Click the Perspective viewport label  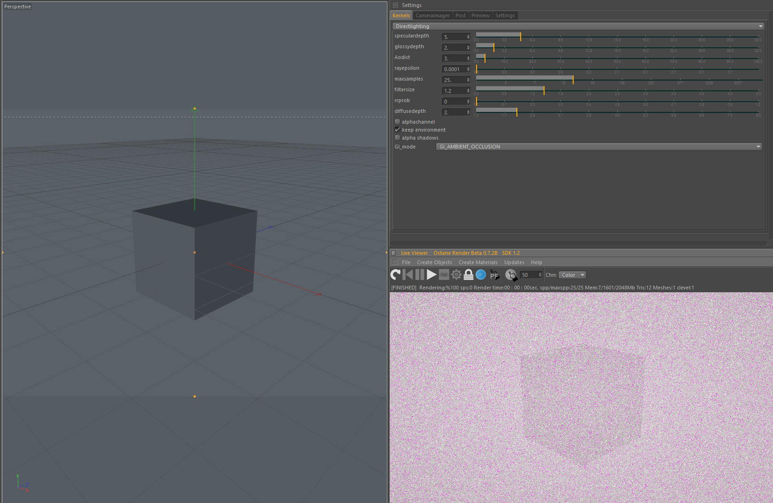(x=17, y=7)
